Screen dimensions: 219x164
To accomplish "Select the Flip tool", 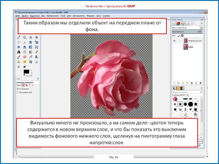I will tap(31, 47).
